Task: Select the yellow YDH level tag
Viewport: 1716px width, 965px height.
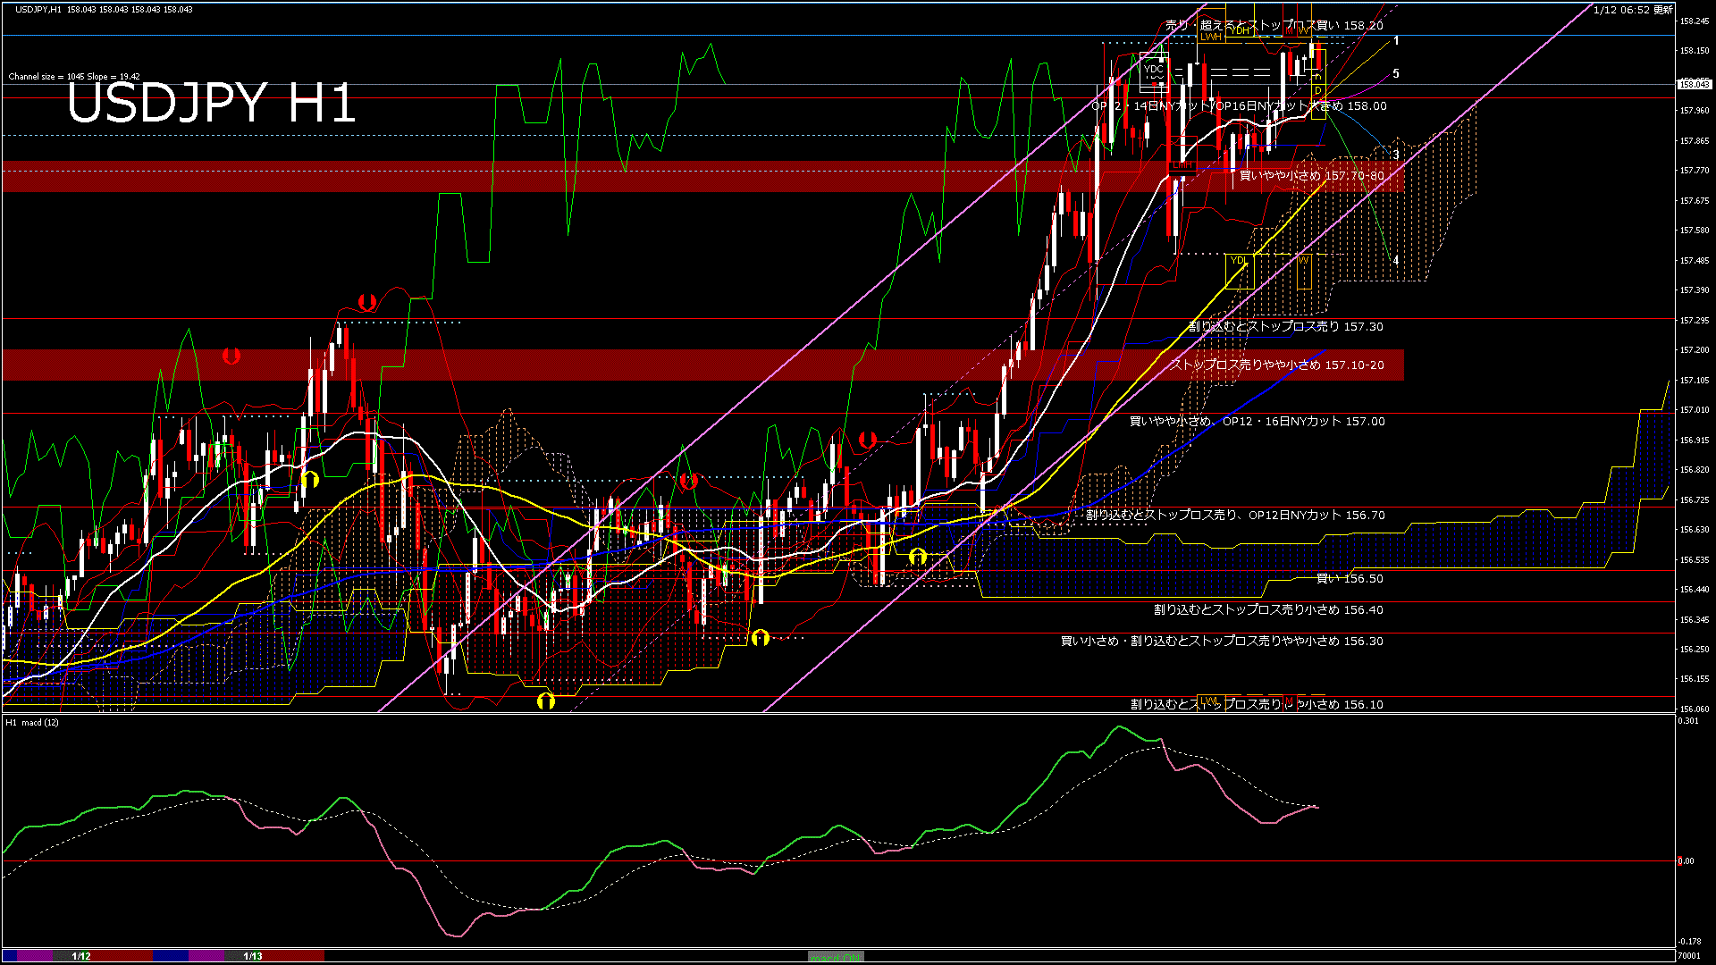Action: tap(1240, 31)
